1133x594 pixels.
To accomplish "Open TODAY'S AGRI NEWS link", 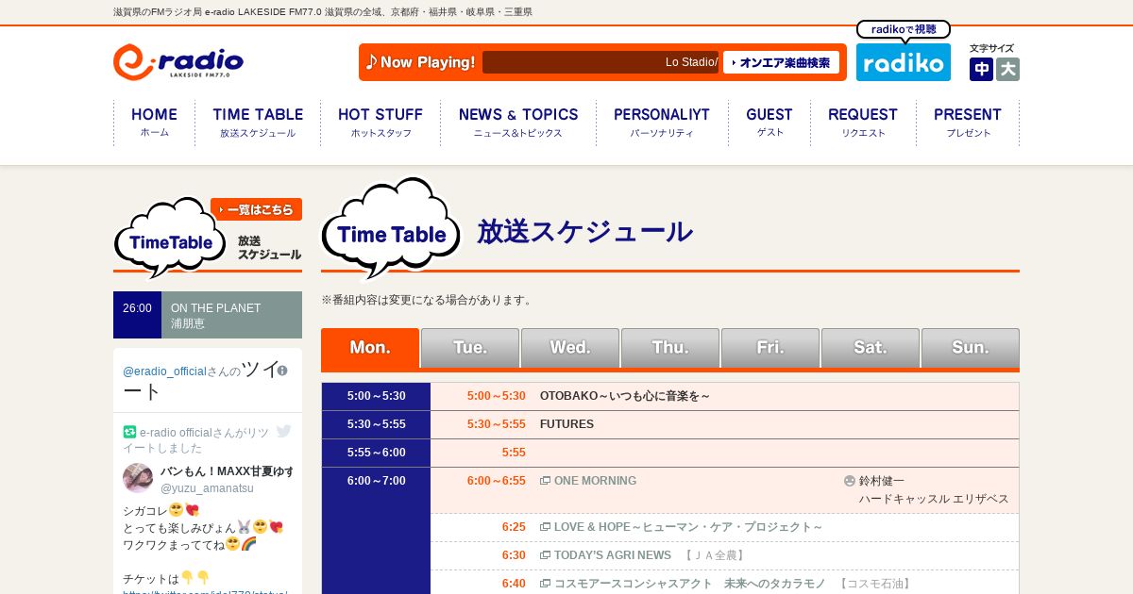I will pos(613,555).
